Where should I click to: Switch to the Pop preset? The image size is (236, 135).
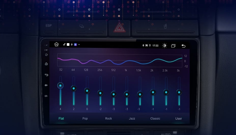(x=85, y=118)
